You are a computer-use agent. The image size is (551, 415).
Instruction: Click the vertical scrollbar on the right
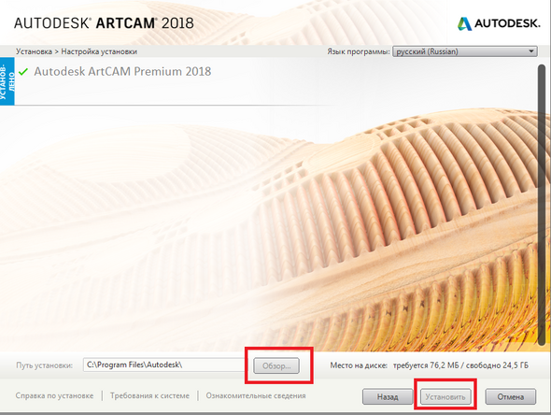coord(542,204)
